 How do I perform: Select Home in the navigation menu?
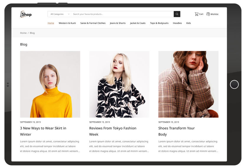pos(51,23)
